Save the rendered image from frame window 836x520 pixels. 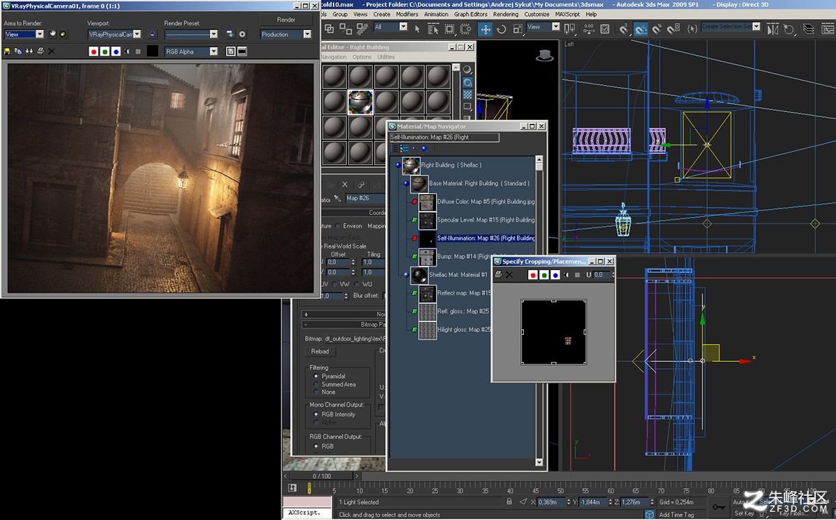coord(7,52)
